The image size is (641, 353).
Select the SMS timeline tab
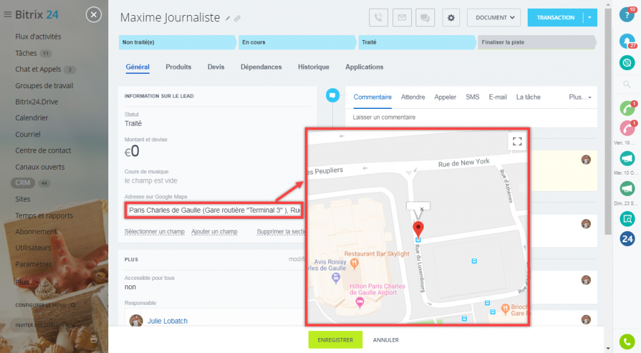472,97
